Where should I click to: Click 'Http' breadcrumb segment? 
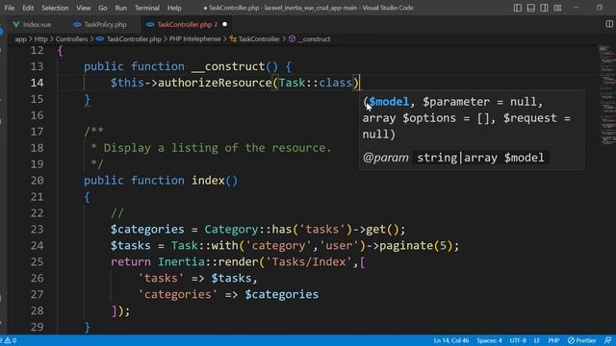click(x=40, y=39)
